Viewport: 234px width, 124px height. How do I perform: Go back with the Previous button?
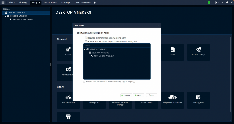pyautogui.click(x=126, y=95)
